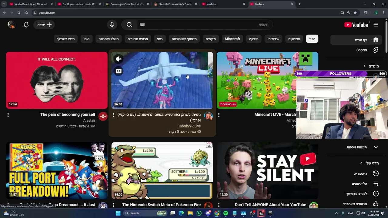Open the Alastair channel avatar
Image resolution: width=388 pixels, height=218 pixels.
[103, 116]
